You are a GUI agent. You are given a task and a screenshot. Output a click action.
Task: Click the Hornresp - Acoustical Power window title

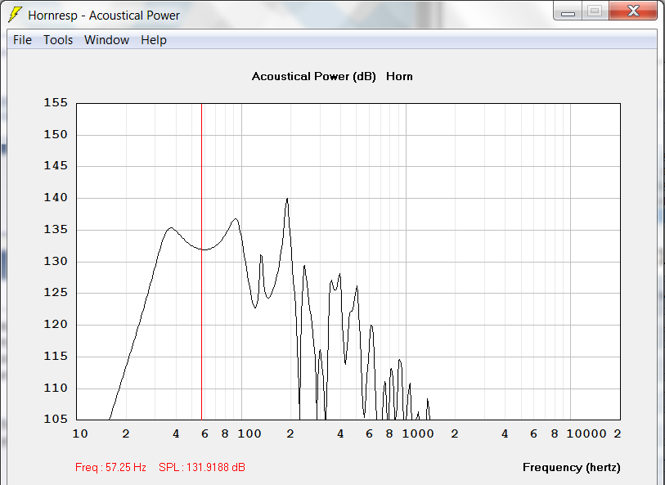[104, 16]
